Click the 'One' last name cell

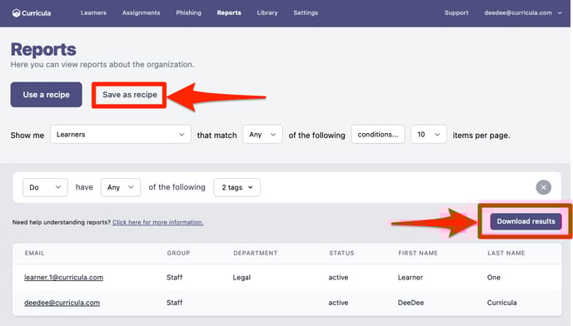(493, 278)
